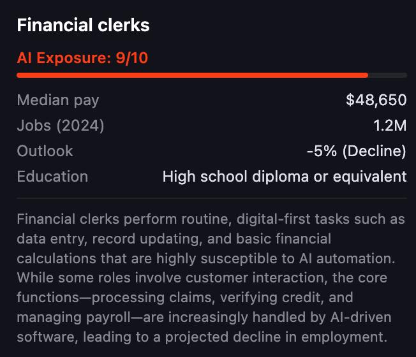
Task: Click the words 'data entry' in description
Action: click(x=46, y=239)
